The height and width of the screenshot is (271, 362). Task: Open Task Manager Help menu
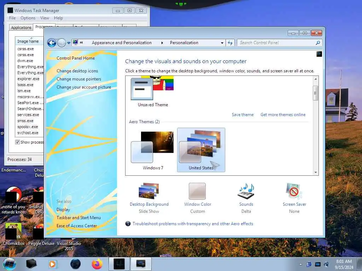(x=58, y=18)
